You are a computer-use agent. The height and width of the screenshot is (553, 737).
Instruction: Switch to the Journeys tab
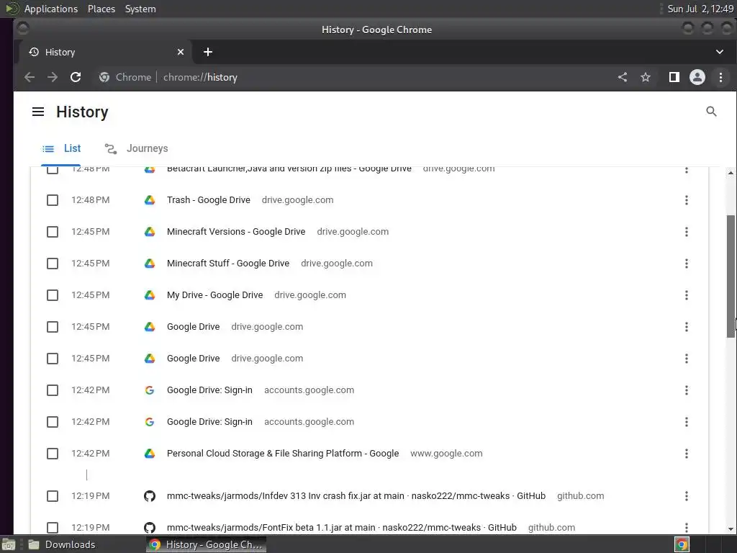(x=136, y=148)
